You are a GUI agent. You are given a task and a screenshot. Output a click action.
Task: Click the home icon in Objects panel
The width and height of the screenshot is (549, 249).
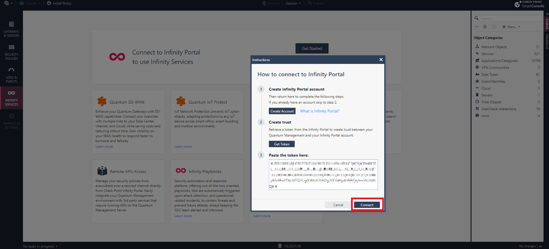[x=485, y=27]
